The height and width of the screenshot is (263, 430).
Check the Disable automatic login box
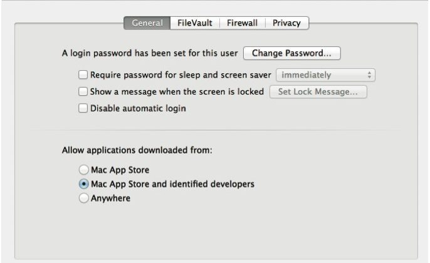(x=83, y=108)
